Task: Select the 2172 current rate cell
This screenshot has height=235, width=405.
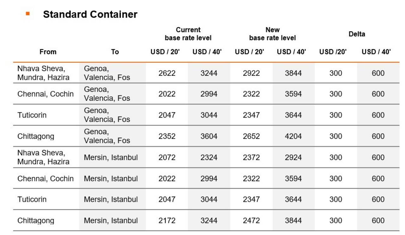Action: pyautogui.click(x=167, y=220)
